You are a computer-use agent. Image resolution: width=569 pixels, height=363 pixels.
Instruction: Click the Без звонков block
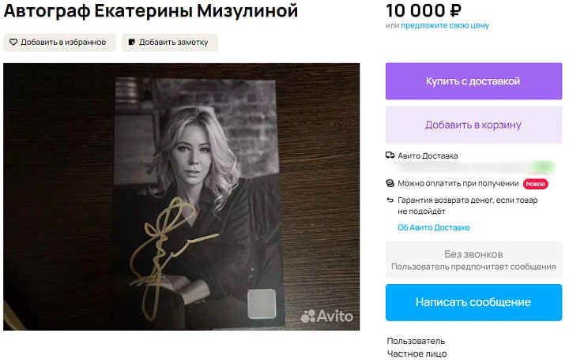click(x=473, y=260)
